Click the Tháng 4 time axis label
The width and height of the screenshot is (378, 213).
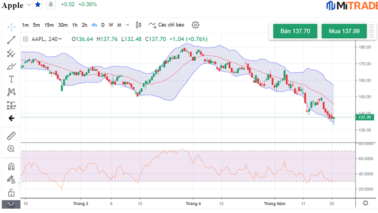point(193,204)
